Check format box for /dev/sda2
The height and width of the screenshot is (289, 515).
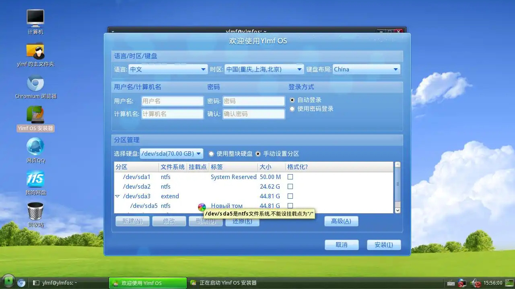290,187
